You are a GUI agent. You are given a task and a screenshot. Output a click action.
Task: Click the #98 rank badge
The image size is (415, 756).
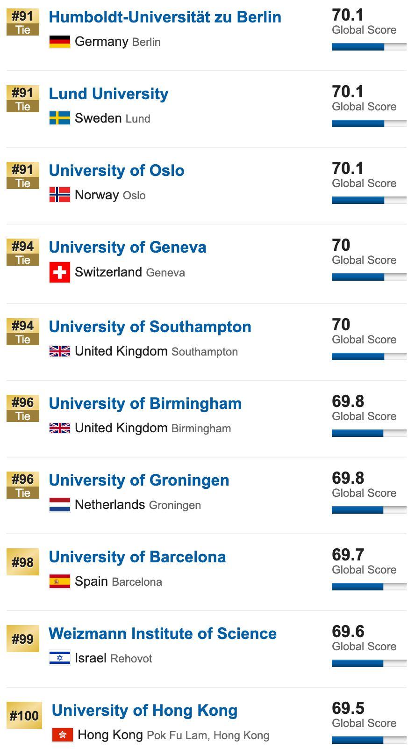[23, 562]
